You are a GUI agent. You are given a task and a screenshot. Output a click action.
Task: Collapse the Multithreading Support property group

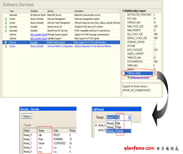124,11
